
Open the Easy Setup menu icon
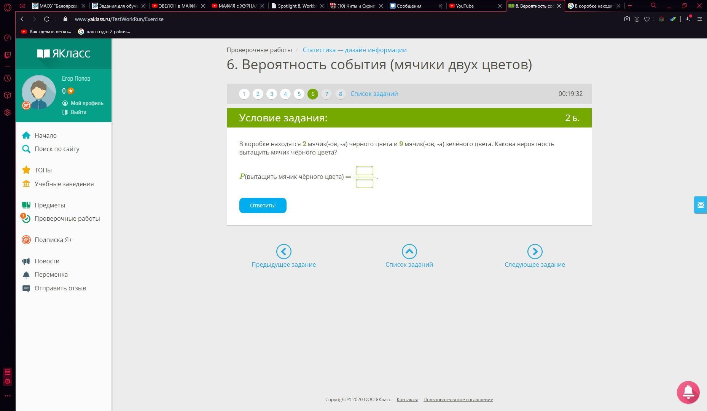(699, 19)
